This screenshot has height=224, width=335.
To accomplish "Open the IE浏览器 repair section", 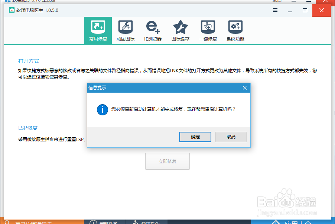I will click(153, 30).
